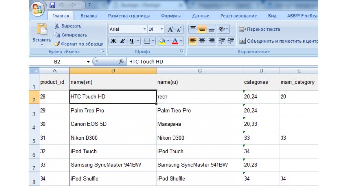Viewport: 347px width, 186px height.
Task: Open the Name Box dropdown arrow
Action: pos(88,62)
